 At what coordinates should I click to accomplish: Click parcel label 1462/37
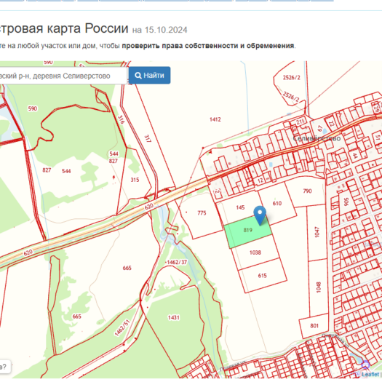point(177,263)
